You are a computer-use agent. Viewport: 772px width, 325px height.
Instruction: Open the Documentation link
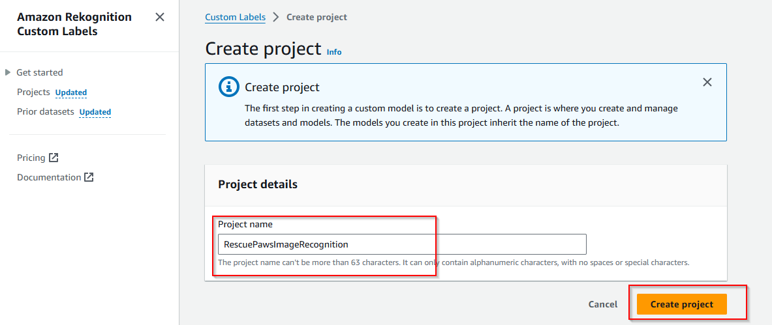49,178
